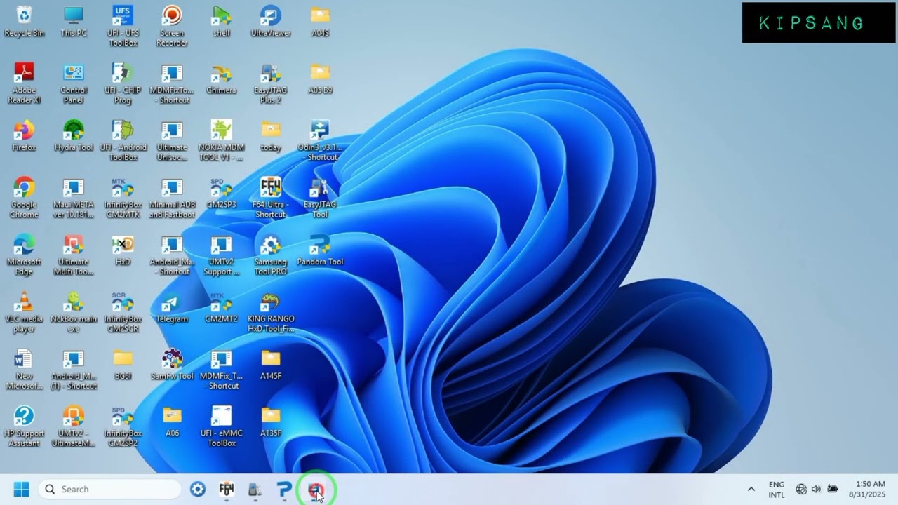Open F64 Ultra shortcut on desktop

point(271,197)
